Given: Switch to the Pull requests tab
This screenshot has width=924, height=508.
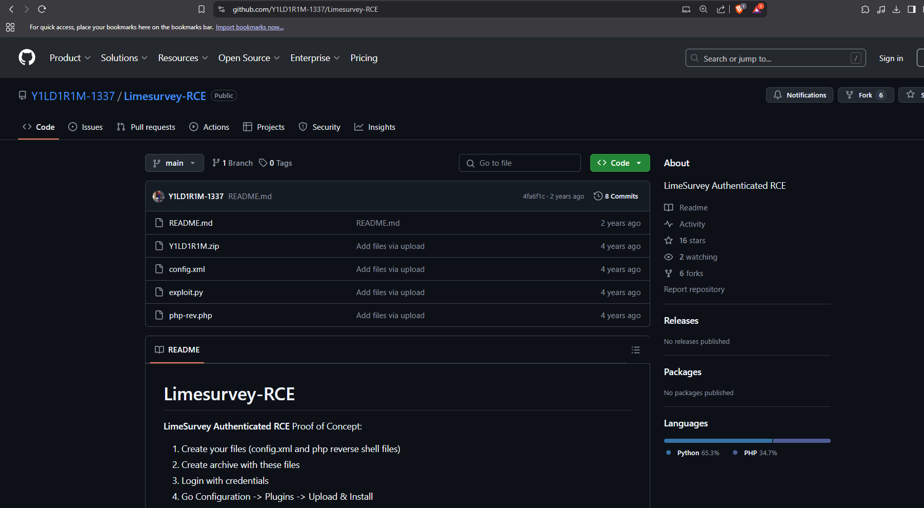Looking at the screenshot, I should [x=146, y=127].
